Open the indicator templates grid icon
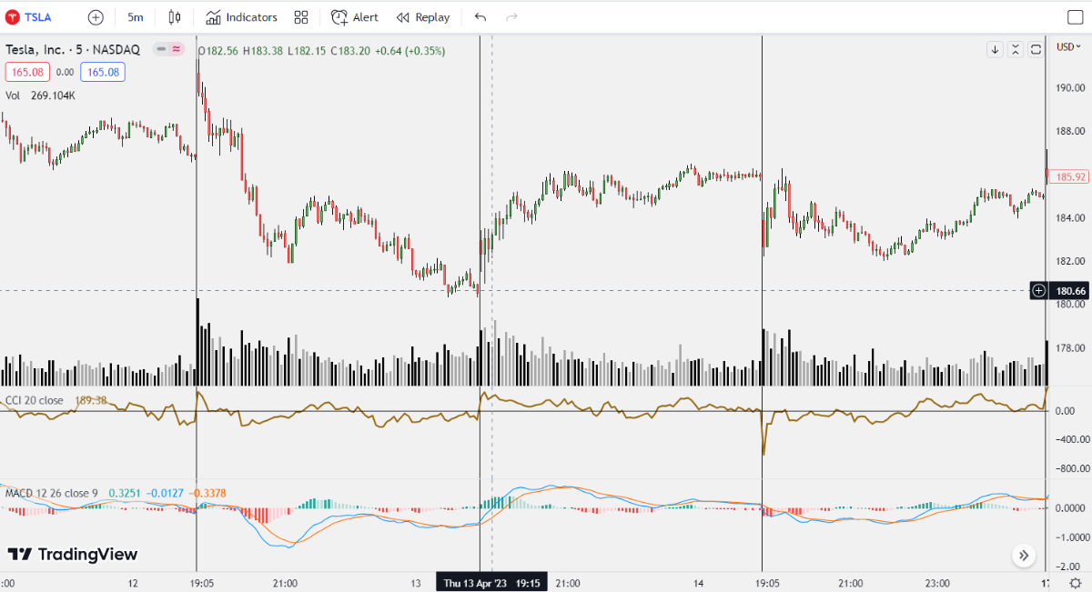This screenshot has height=592, width=1092. tap(301, 17)
